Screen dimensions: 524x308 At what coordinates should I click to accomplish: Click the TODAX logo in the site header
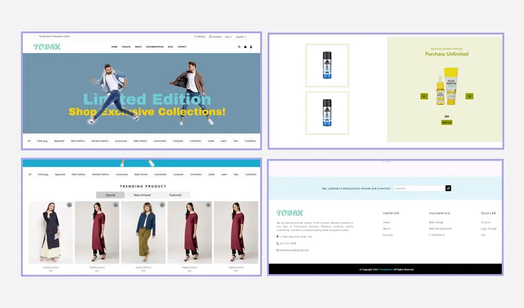(x=47, y=47)
